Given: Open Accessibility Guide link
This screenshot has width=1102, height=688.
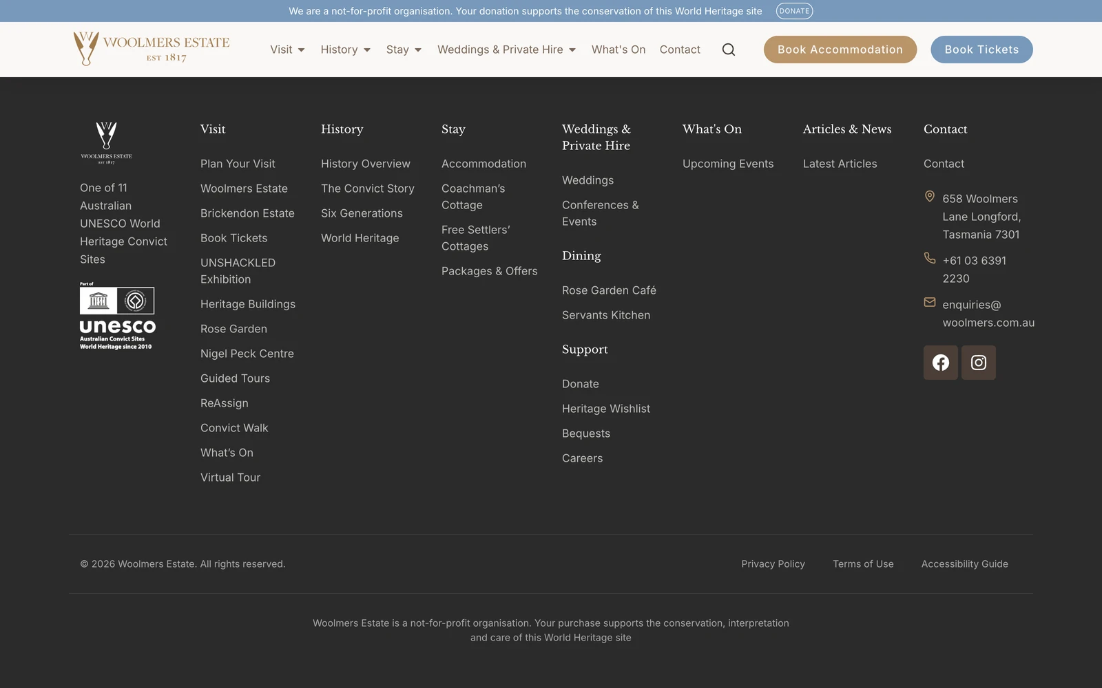Looking at the screenshot, I should coord(965,564).
